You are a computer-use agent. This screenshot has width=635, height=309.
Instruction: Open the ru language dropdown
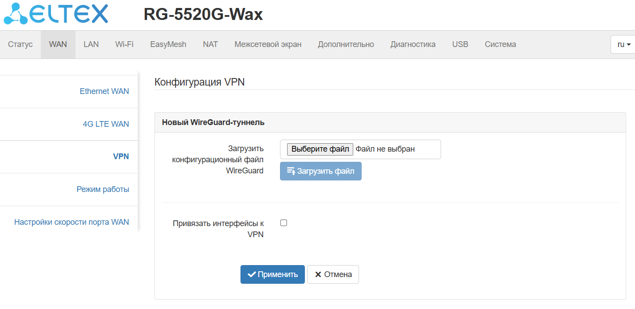(624, 44)
